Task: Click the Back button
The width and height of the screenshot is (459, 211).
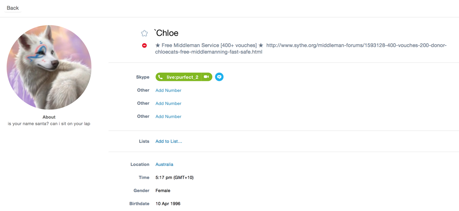Action: point(13,8)
